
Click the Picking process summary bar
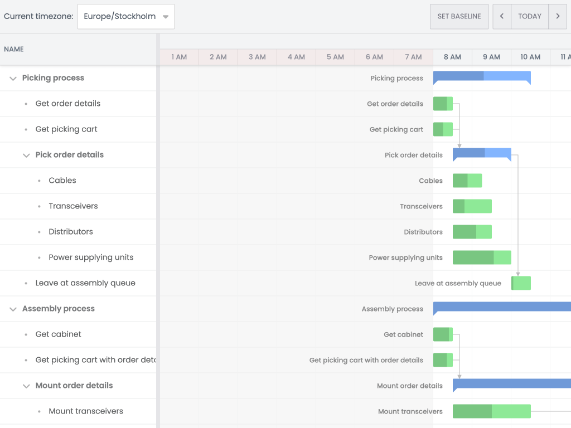[x=482, y=77]
